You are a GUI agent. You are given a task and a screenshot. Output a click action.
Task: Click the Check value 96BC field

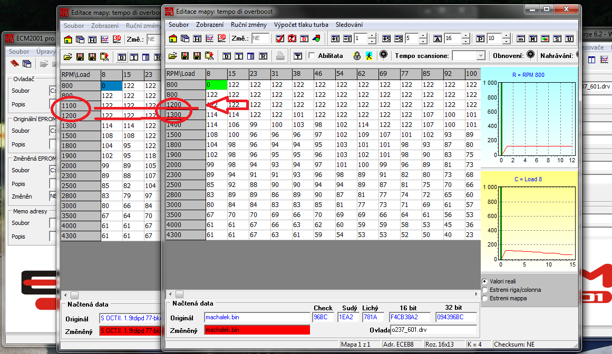[323, 317]
